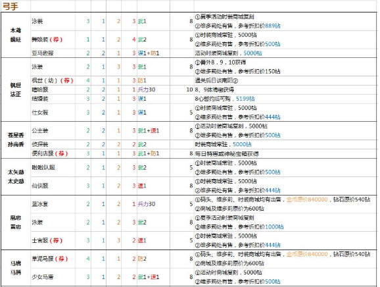Select the 弓手 header cell
Viewport: 380px width, 287px height.
tap(16, 6)
